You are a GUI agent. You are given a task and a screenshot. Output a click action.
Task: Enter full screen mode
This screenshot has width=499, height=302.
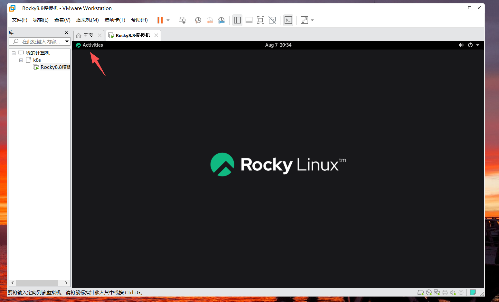coord(260,20)
